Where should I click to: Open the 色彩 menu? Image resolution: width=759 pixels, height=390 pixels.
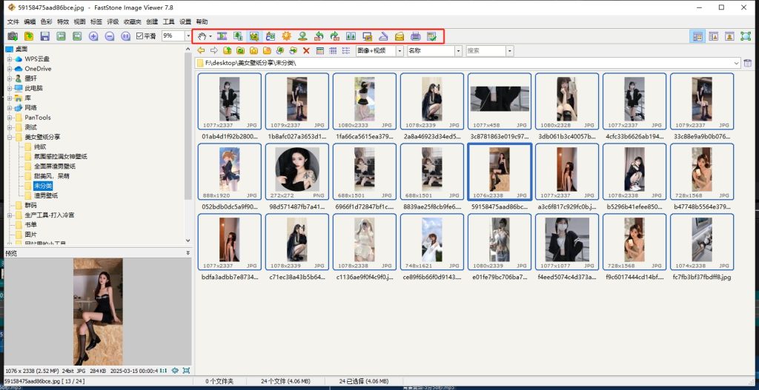click(x=47, y=21)
